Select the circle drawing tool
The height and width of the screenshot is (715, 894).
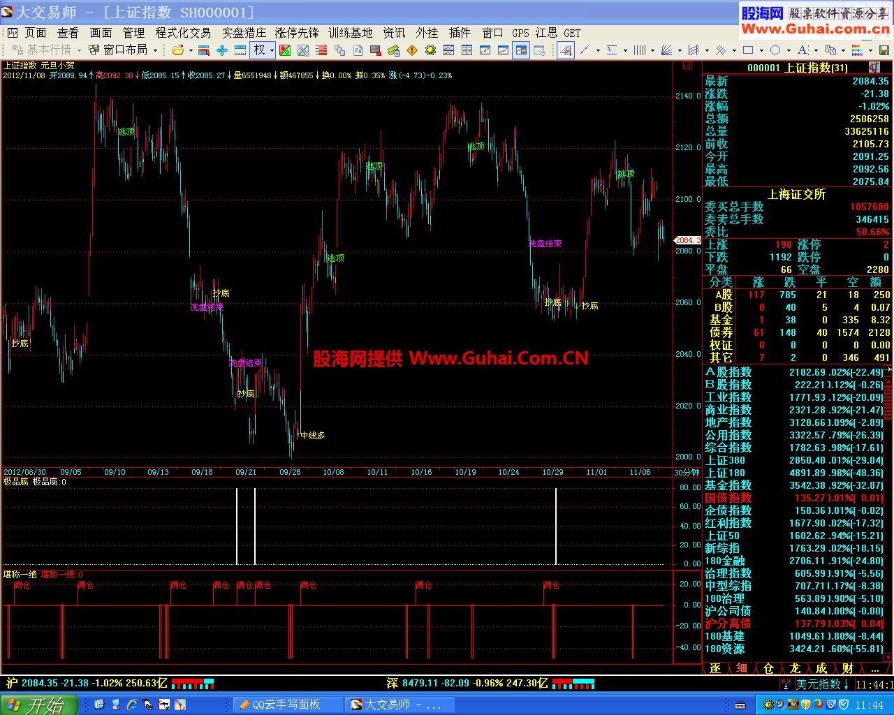tap(775, 50)
